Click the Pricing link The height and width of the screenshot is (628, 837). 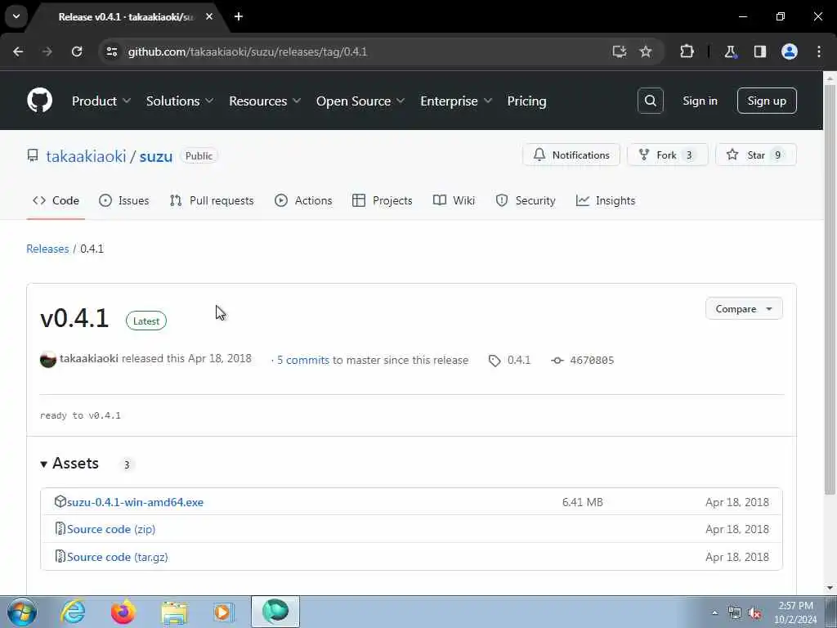pyautogui.click(x=526, y=101)
